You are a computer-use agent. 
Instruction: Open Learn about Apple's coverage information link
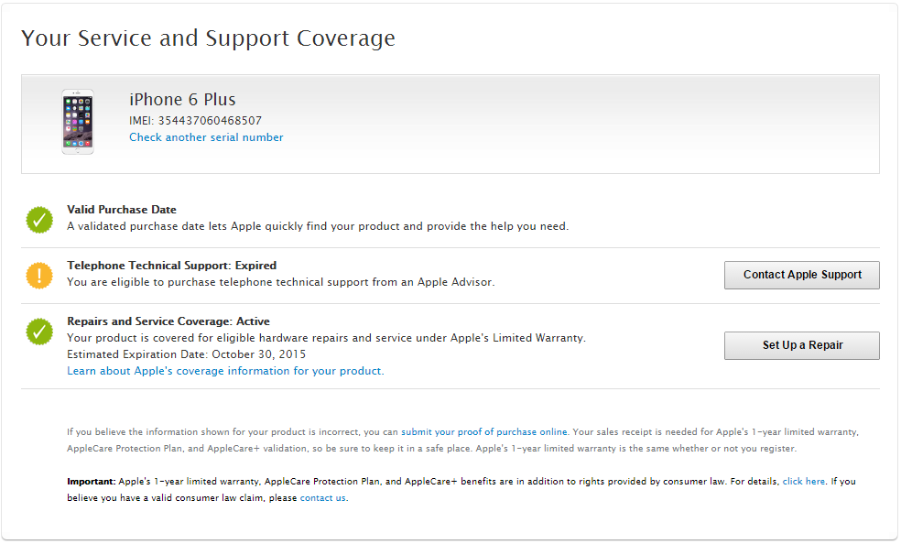tap(225, 371)
